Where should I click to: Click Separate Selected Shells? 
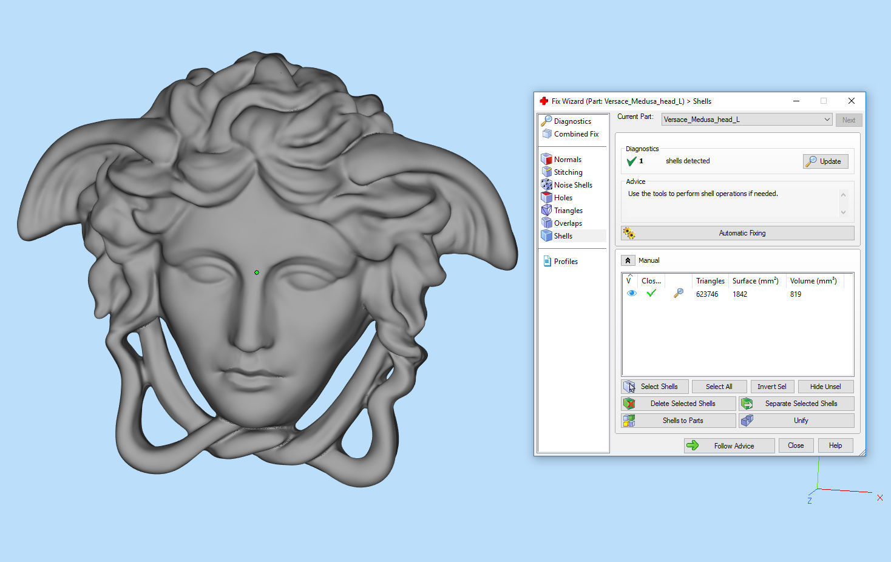(796, 404)
